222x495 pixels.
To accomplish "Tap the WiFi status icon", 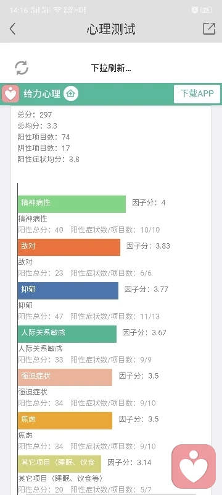I will 57,10.
